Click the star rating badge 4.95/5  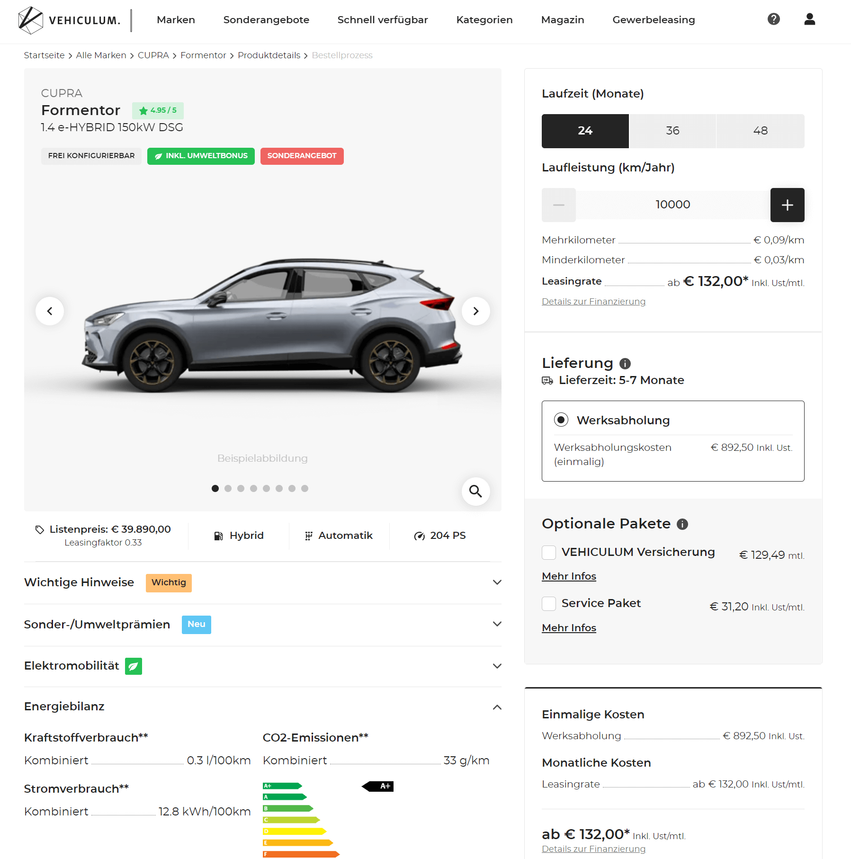[158, 111]
